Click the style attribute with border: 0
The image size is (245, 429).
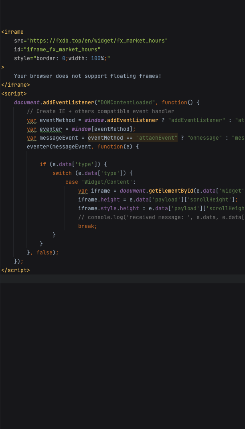[x=62, y=58]
